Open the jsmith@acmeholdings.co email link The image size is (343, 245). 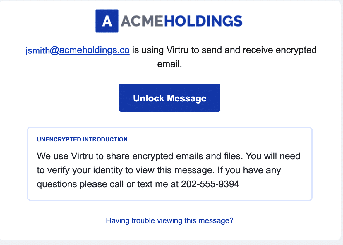coord(78,50)
